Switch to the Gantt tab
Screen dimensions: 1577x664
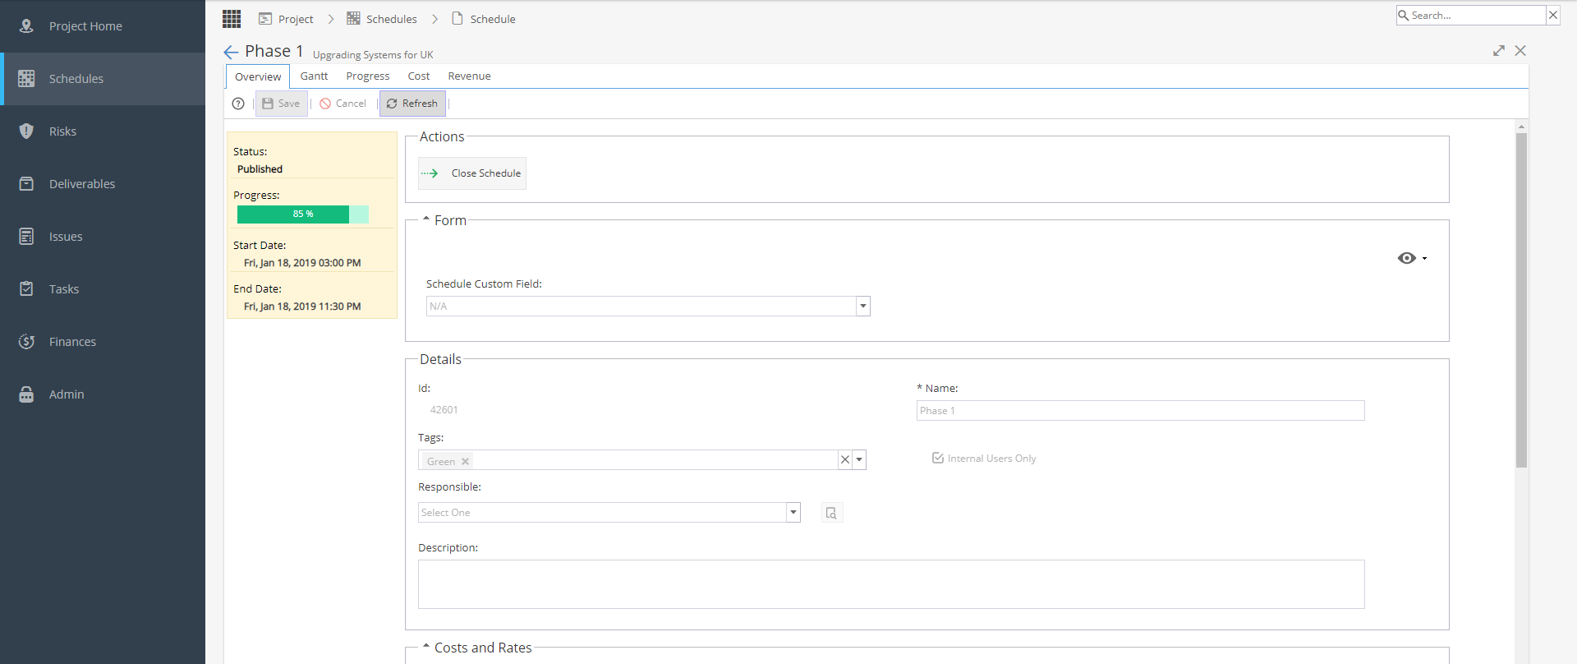click(314, 76)
